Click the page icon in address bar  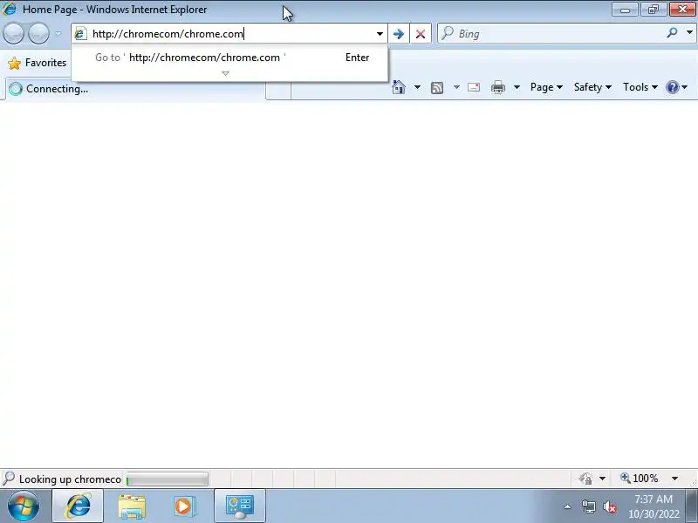80,34
